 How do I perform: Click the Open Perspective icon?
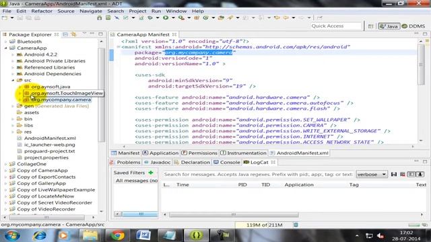point(370,26)
